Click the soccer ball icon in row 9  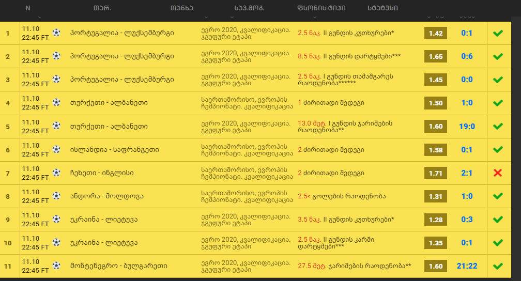click(56, 219)
